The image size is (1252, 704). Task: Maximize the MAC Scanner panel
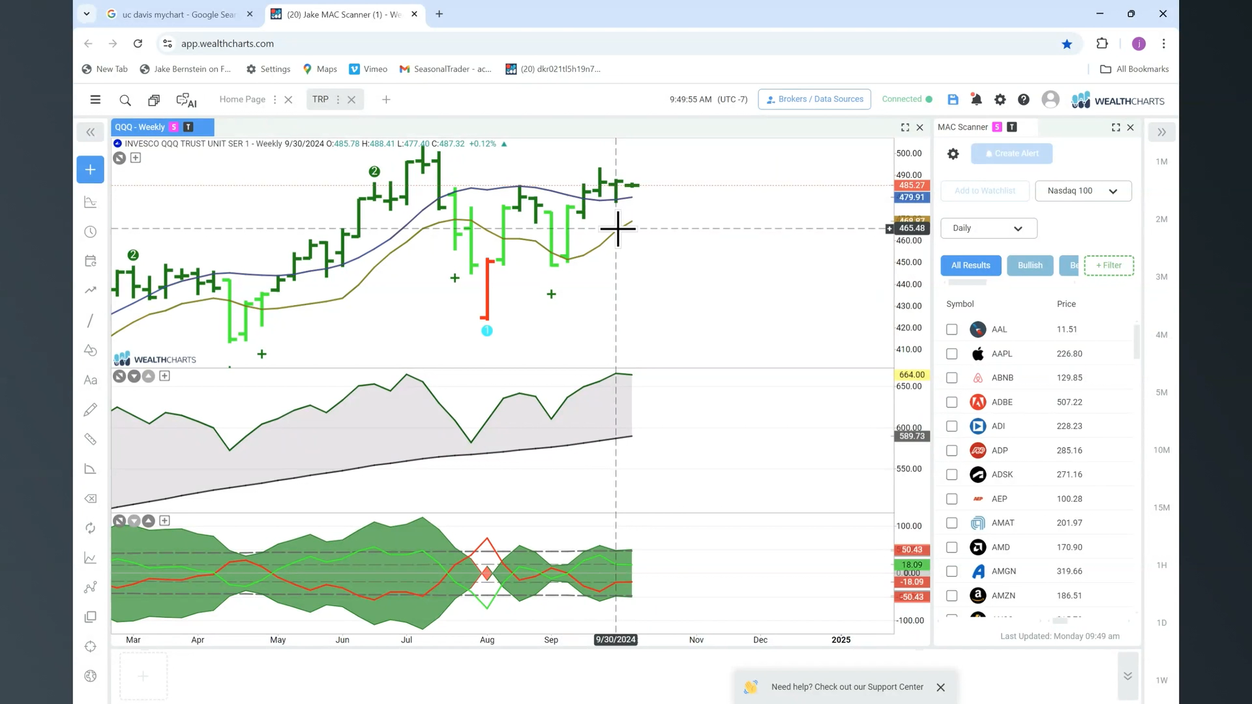point(1116,127)
